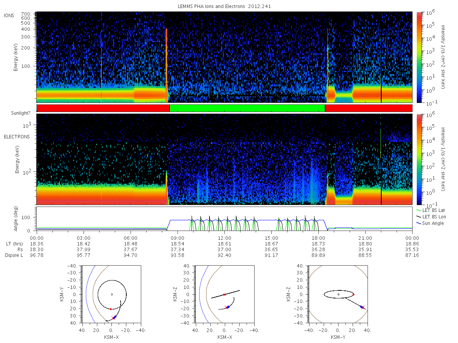The height and width of the screenshot is (343, 458).
Task: Select the Rs value 36.28
Action: (318, 249)
